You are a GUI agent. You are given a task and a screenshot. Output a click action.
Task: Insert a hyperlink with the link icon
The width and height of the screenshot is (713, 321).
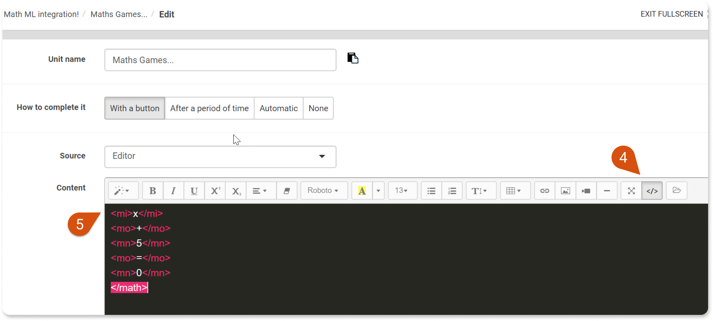point(545,191)
